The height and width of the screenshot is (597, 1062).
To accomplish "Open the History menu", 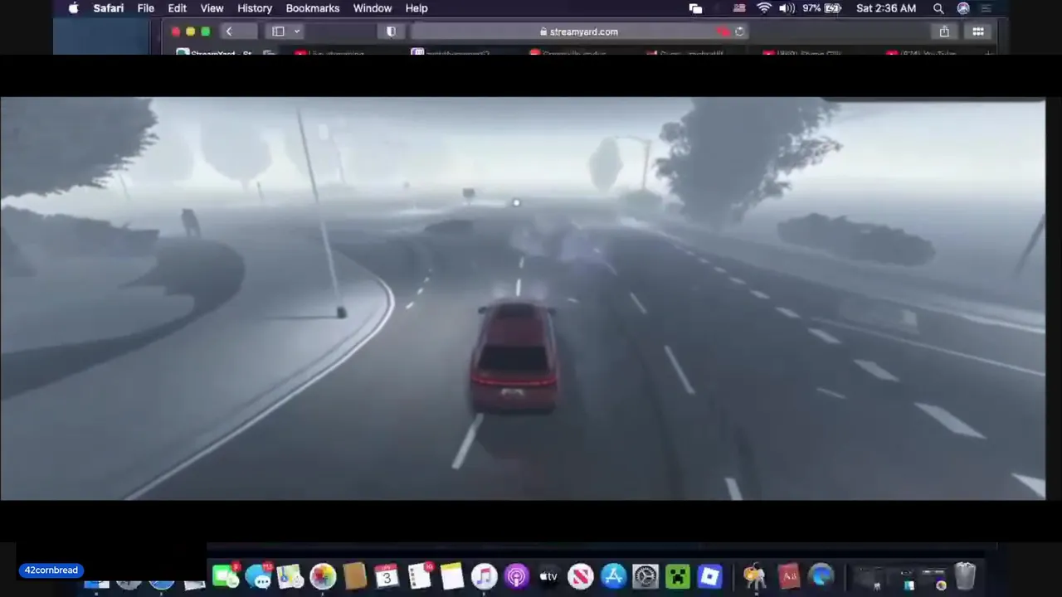I will click(255, 8).
